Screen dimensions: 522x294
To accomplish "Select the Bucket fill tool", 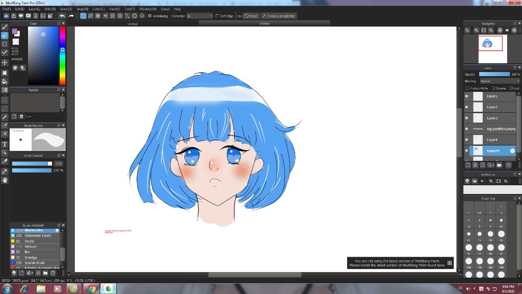I will point(5,81).
